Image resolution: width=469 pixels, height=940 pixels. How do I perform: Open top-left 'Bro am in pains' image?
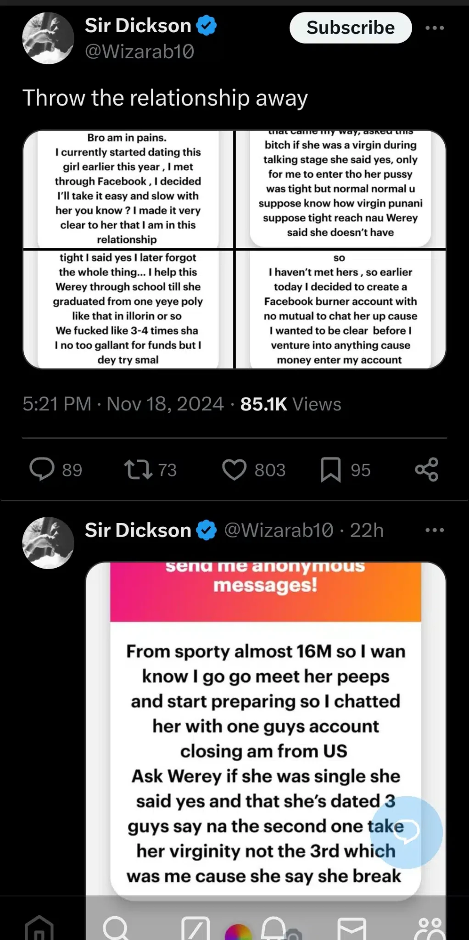[x=128, y=189]
